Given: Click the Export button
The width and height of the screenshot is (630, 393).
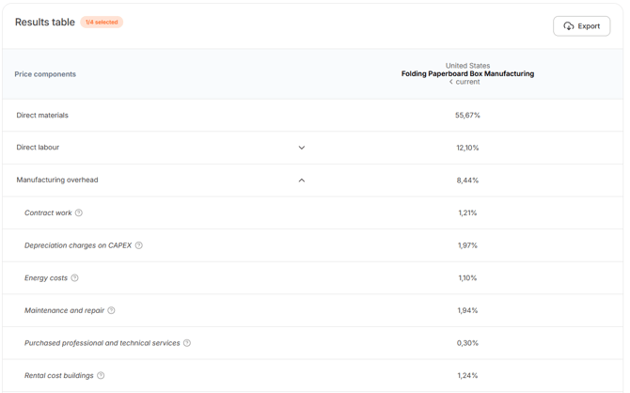Looking at the screenshot, I should point(581,26).
